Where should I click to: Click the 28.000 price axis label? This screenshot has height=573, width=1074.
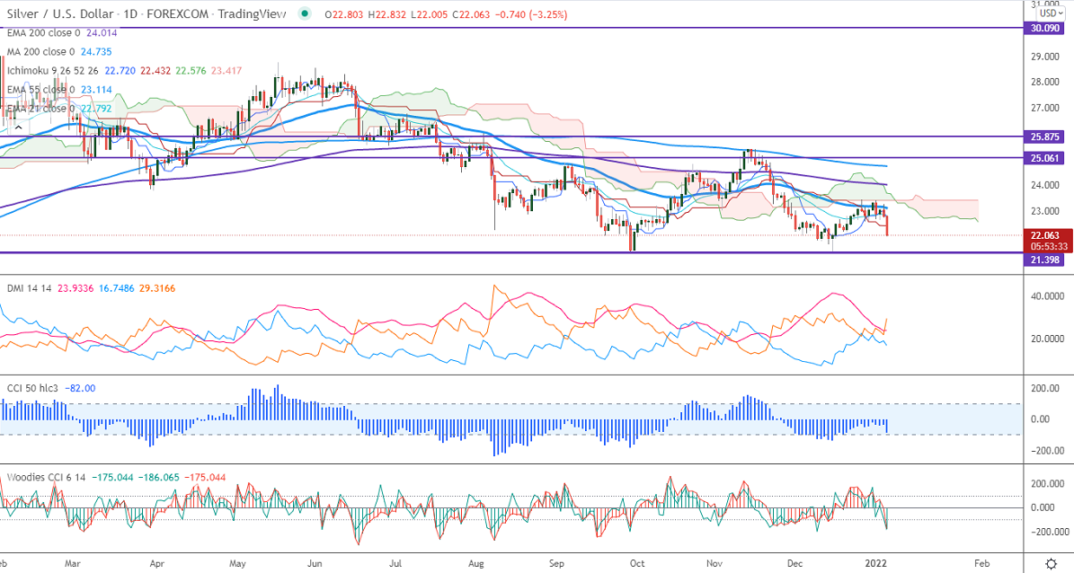click(x=1045, y=82)
